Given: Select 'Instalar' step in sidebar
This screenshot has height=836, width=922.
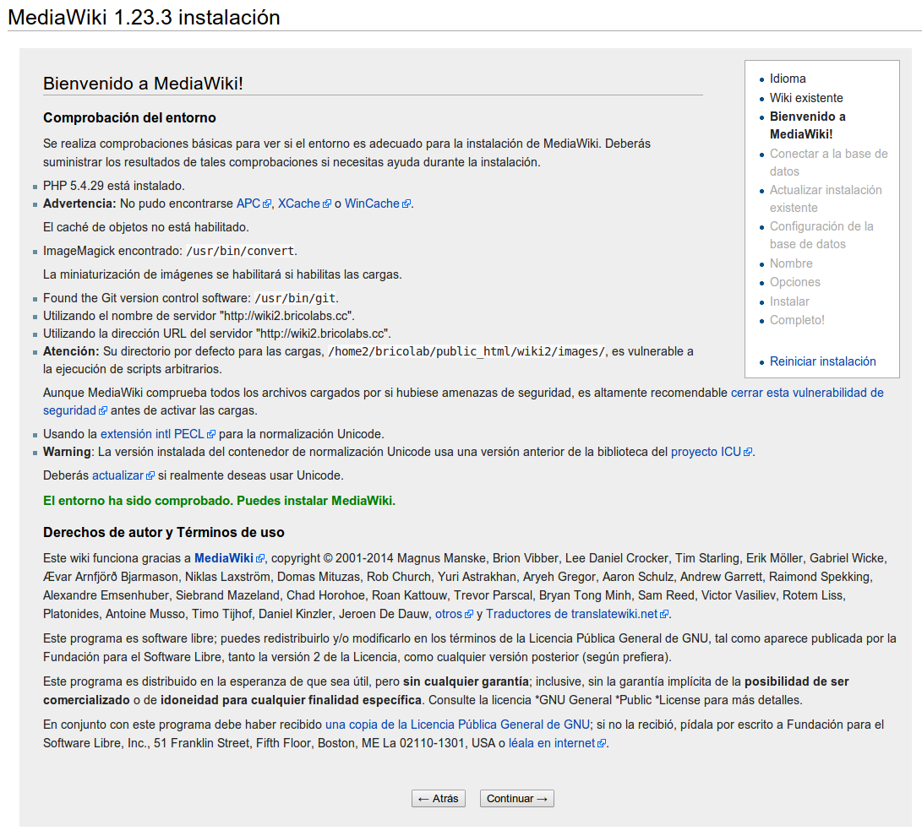Looking at the screenshot, I should (x=789, y=301).
